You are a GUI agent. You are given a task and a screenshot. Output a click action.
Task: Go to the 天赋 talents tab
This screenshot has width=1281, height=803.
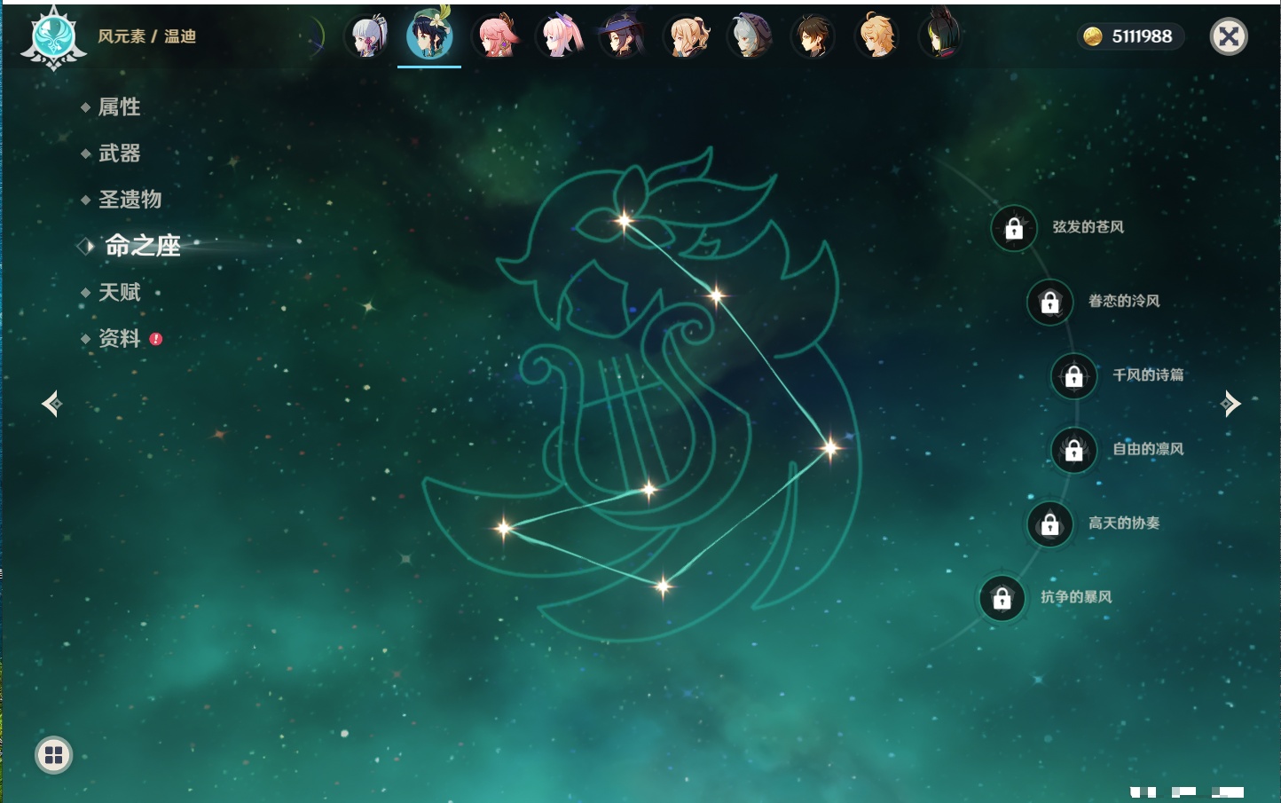pyautogui.click(x=119, y=292)
